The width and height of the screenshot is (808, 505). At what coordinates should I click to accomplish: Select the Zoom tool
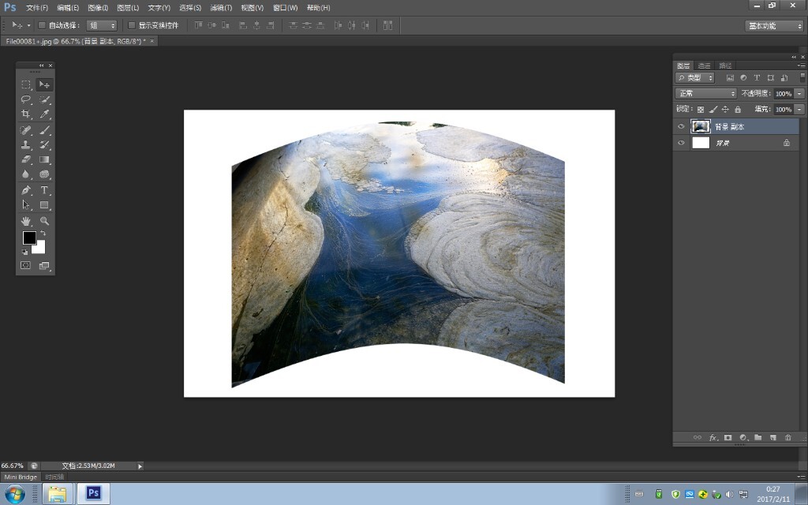pyautogui.click(x=44, y=221)
